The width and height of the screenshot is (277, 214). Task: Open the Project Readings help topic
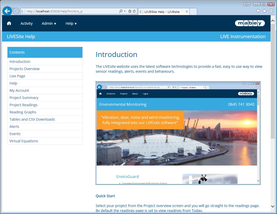pyautogui.click(x=45, y=105)
